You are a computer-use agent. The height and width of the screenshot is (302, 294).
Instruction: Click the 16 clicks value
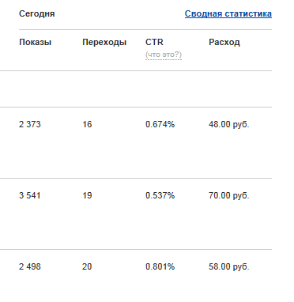point(87,124)
